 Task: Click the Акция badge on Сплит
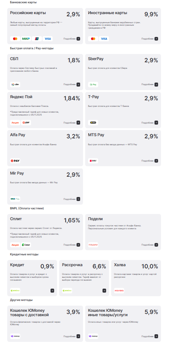15,245
